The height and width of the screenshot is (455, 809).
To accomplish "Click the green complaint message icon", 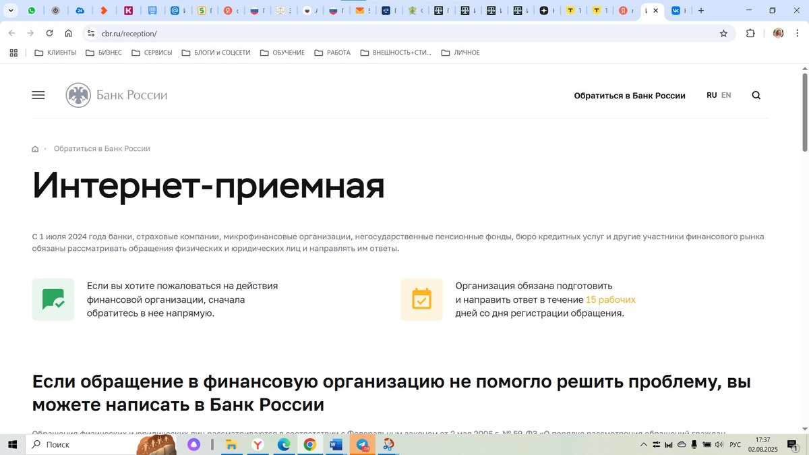I will pyautogui.click(x=53, y=298).
